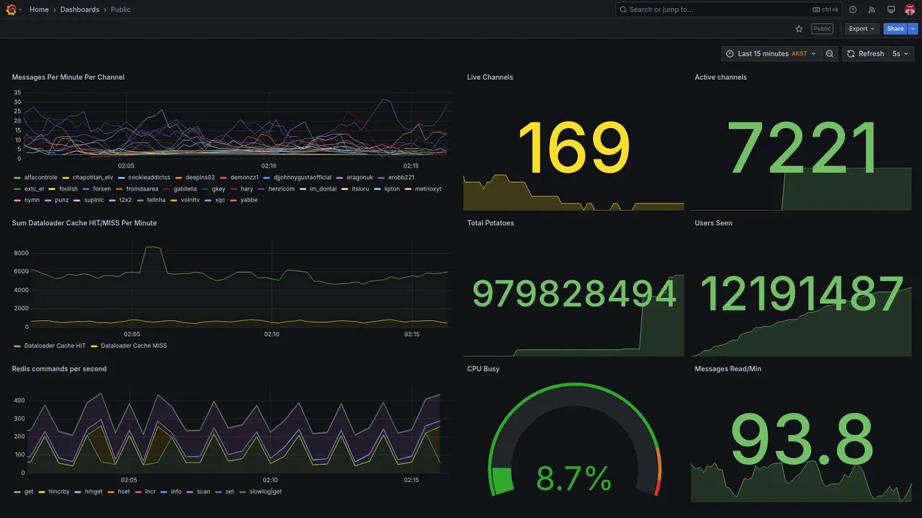Image resolution: width=922 pixels, height=518 pixels.
Task: Click the blue Share button
Action: point(895,29)
